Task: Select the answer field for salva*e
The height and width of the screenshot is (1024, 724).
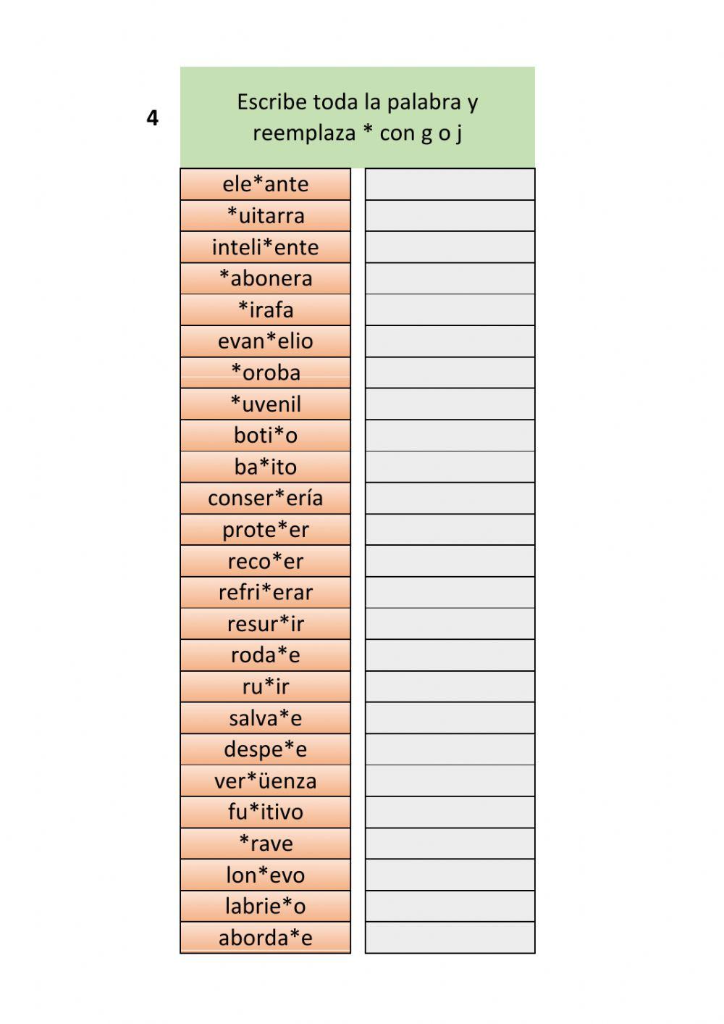Action: (450, 718)
